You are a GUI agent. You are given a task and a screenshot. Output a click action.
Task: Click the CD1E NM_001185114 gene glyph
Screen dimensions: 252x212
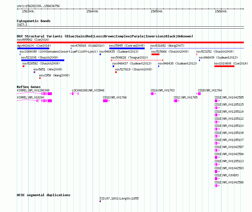[x=217, y=115]
